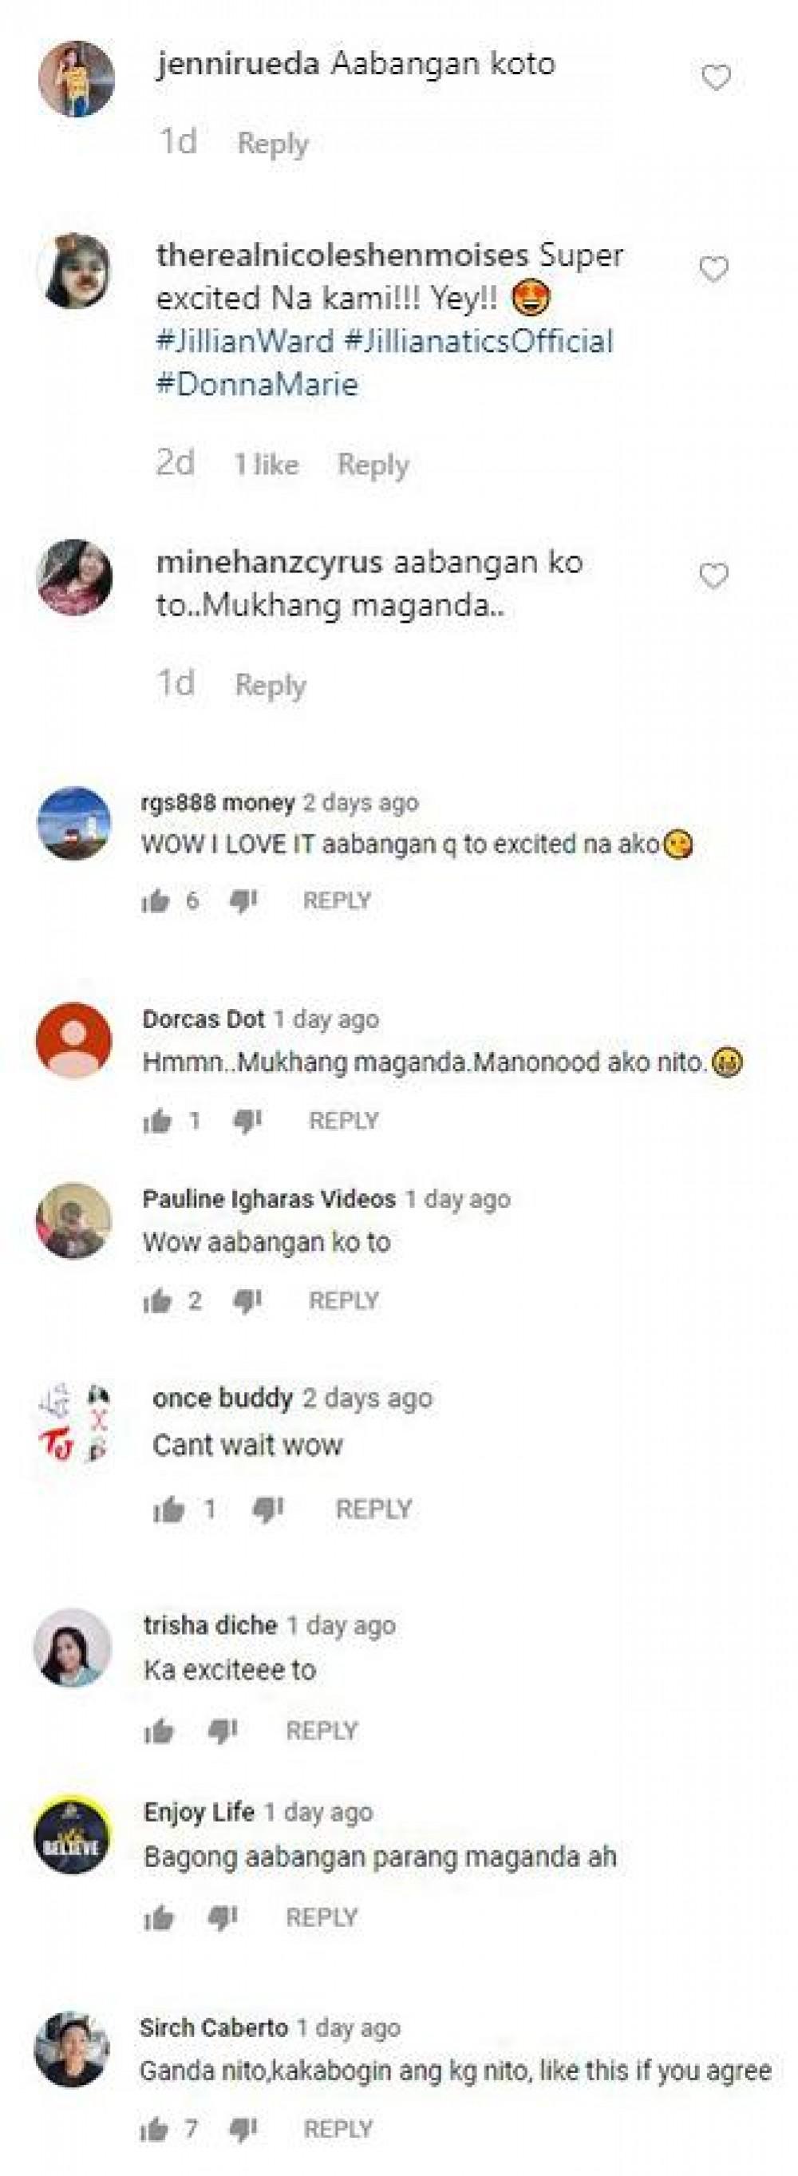This screenshot has width=798, height=2176.
Task: Like jennirueda's comment with the heart icon
Action: tap(716, 78)
